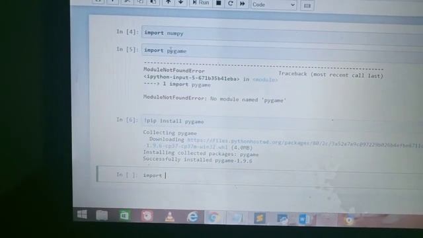Interrupt the kernel with the stop icon
This screenshot has height=238, width=423.
click(219, 3)
